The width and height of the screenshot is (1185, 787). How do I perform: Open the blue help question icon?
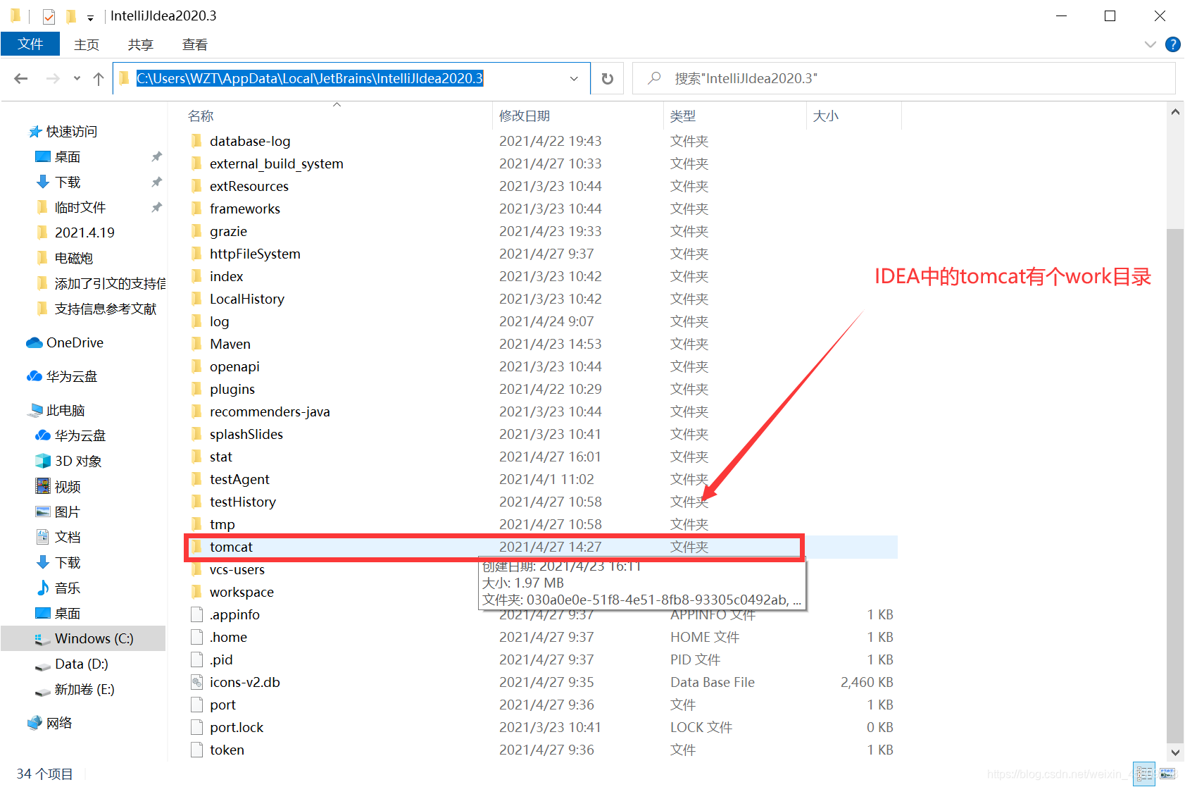(x=1173, y=44)
